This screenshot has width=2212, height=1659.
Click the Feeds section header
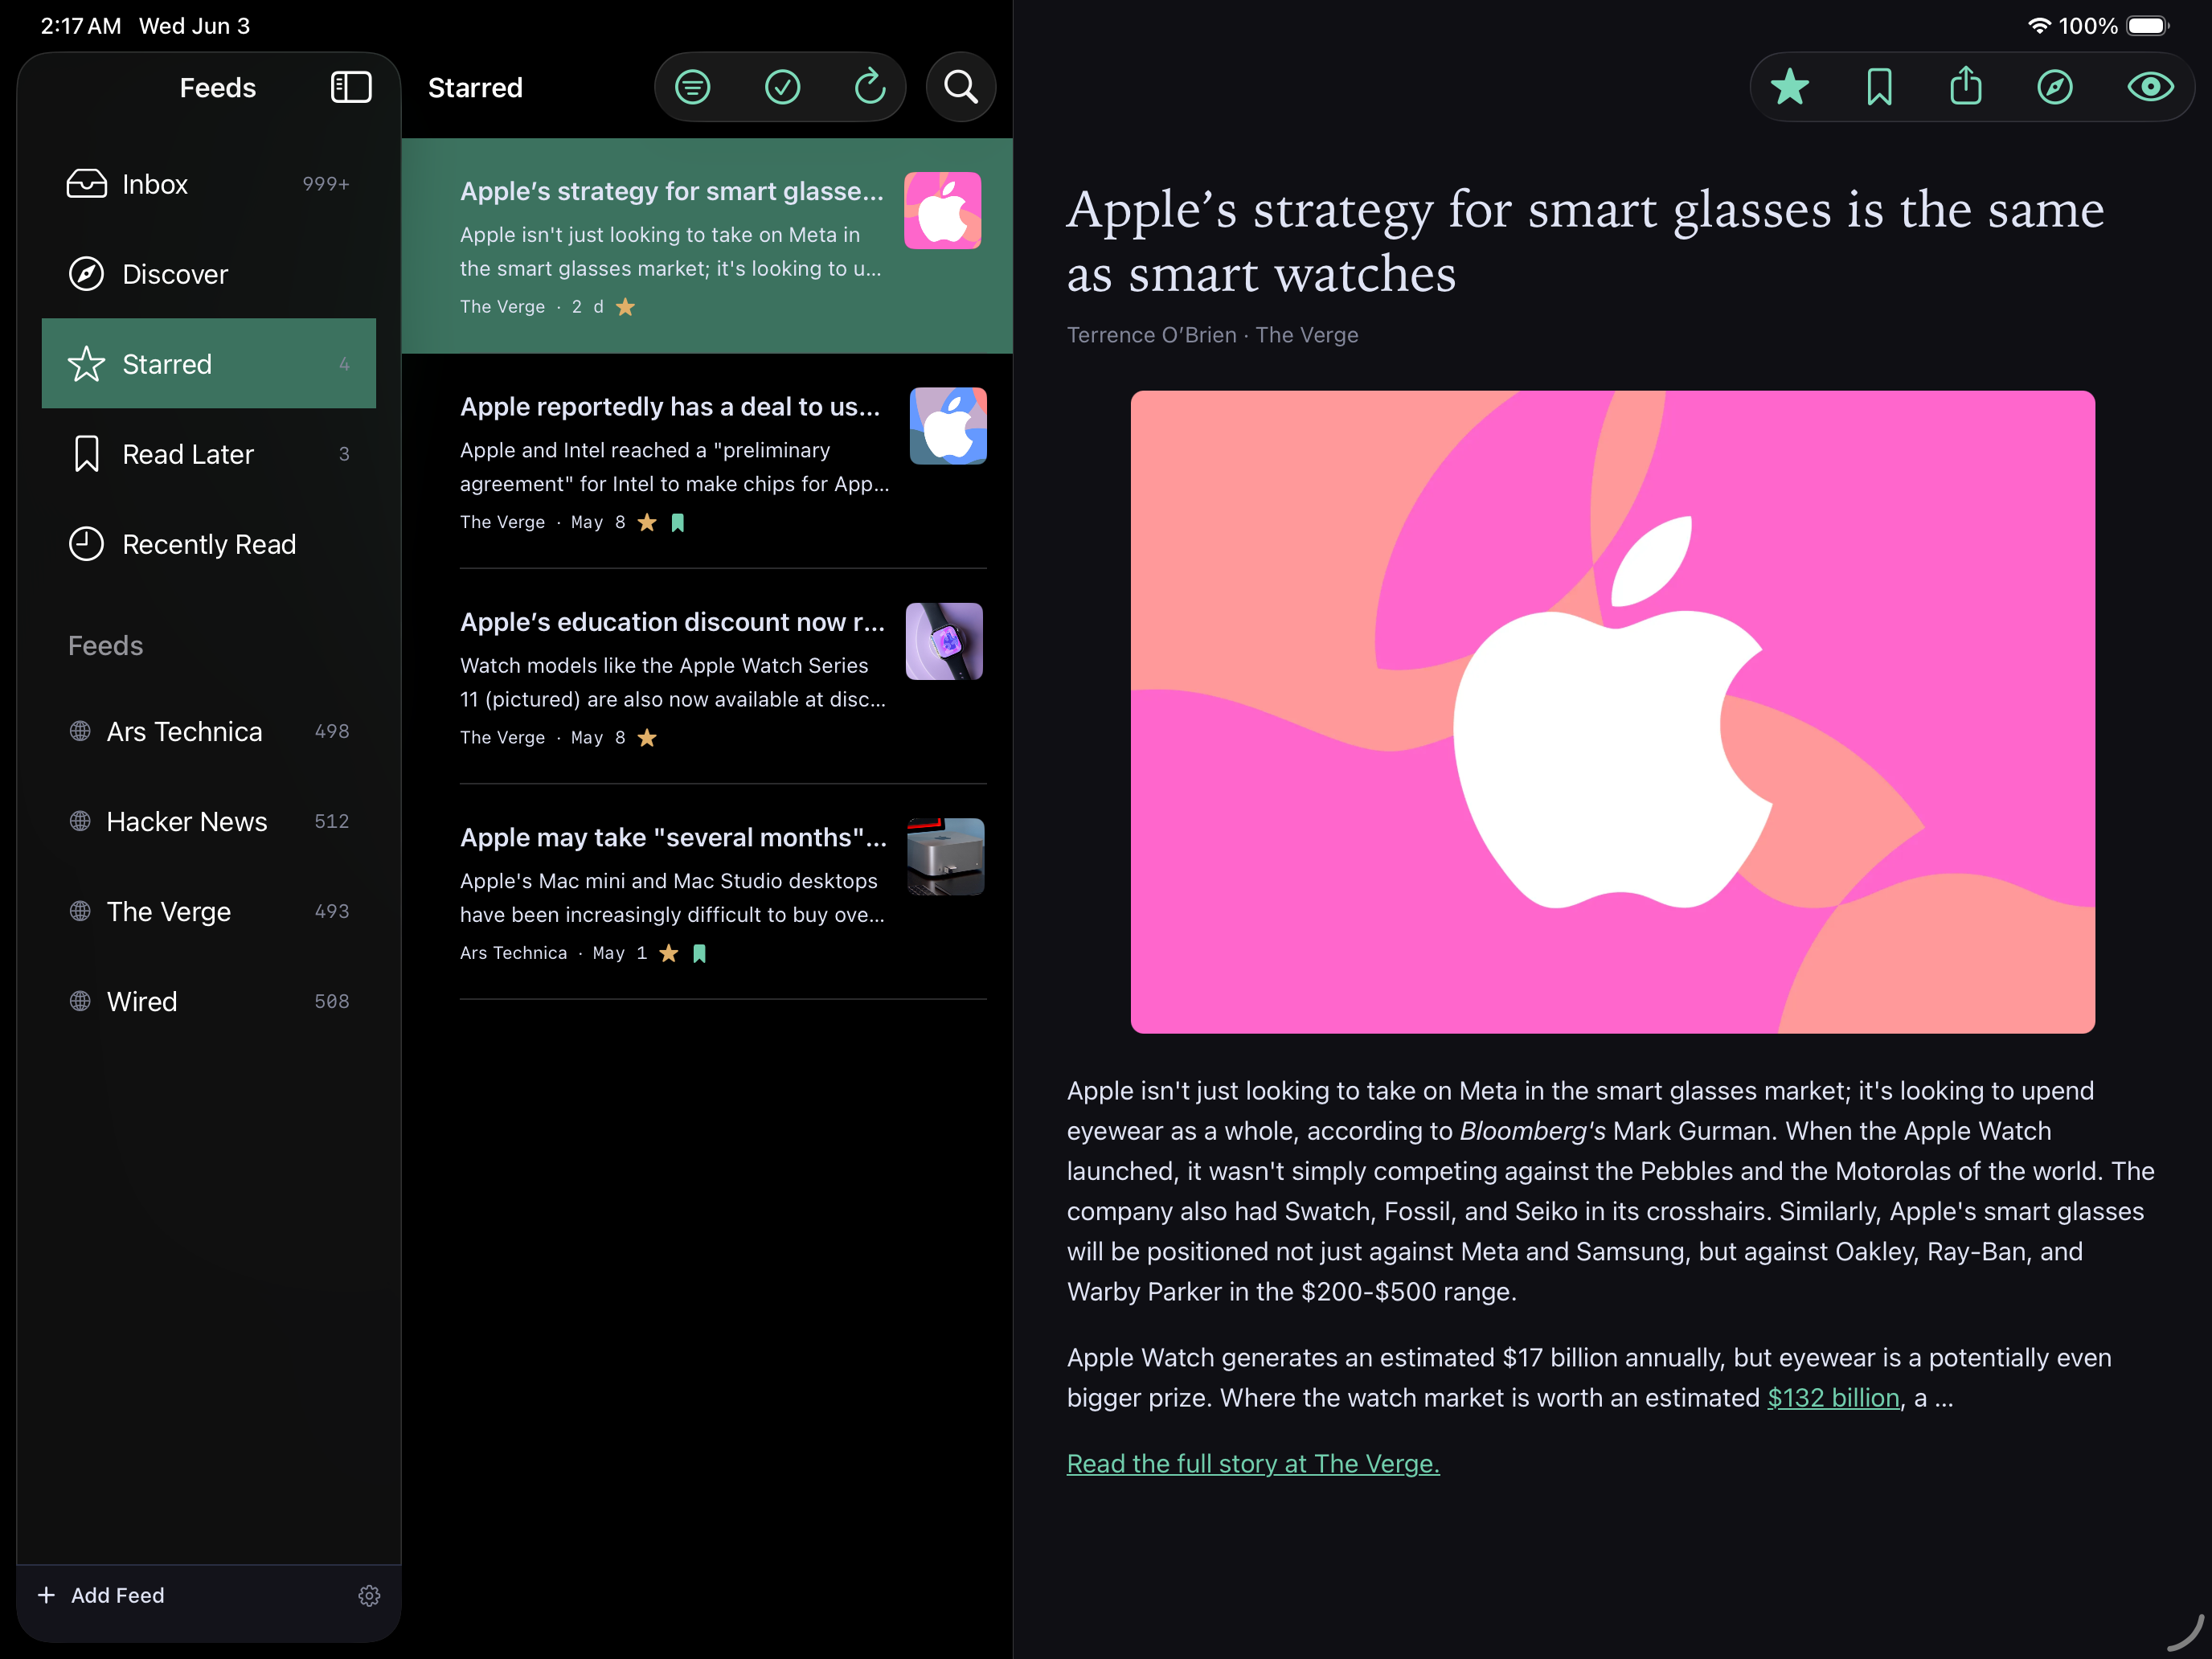tap(105, 645)
